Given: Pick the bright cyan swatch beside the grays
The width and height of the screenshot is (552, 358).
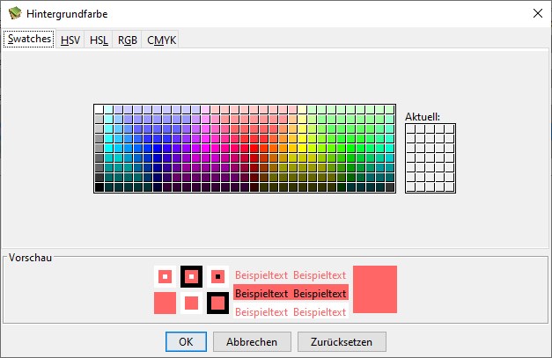Looking at the screenshot, I should click(x=109, y=149).
